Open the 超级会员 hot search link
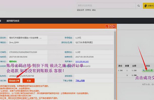 click(81, 10)
